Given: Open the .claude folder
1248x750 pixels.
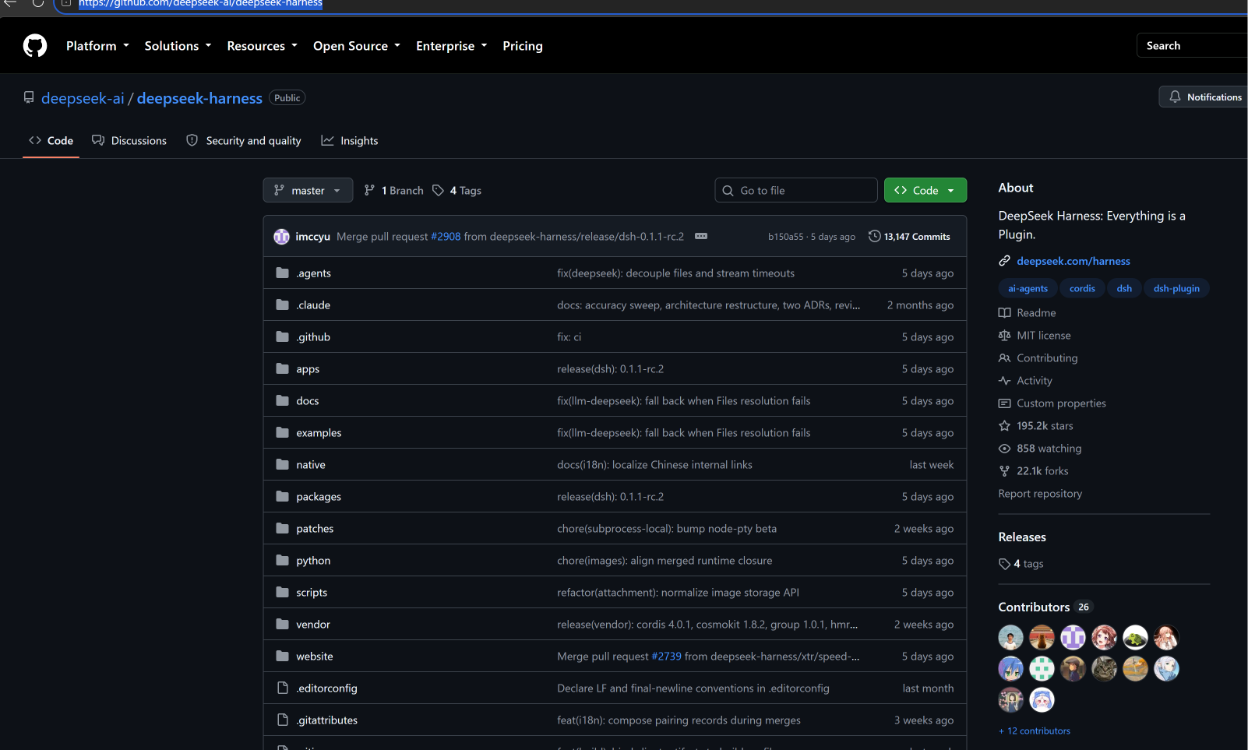Looking at the screenshot, I should (x=313, y=305).
